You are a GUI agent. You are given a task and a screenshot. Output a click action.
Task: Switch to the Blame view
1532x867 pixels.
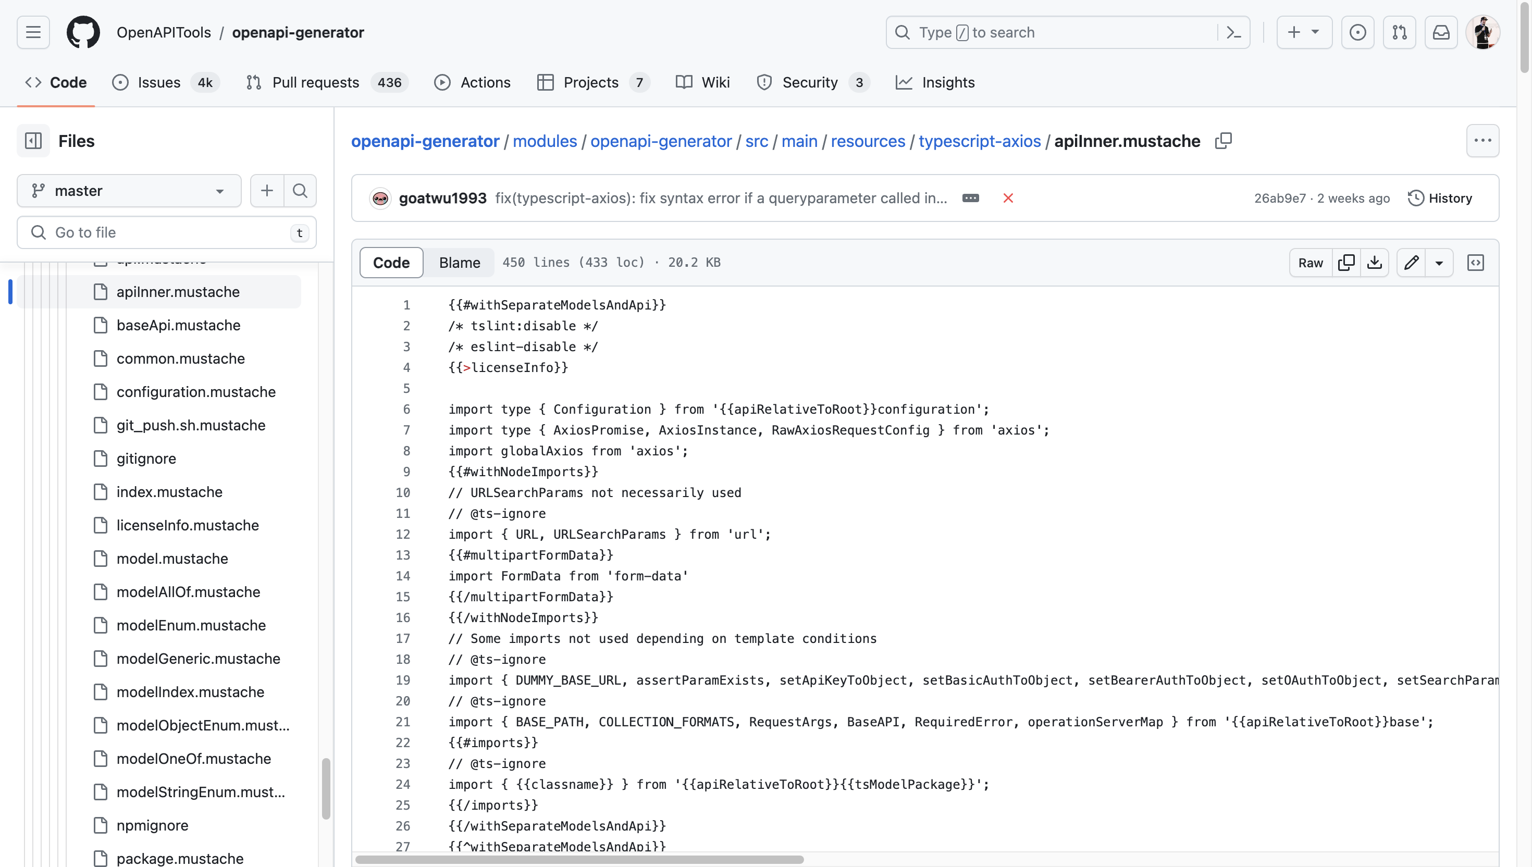coord(460,263)
